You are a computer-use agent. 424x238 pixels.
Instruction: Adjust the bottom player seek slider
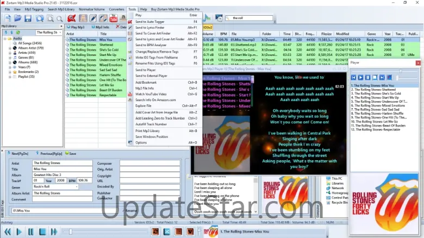(71, 232)
